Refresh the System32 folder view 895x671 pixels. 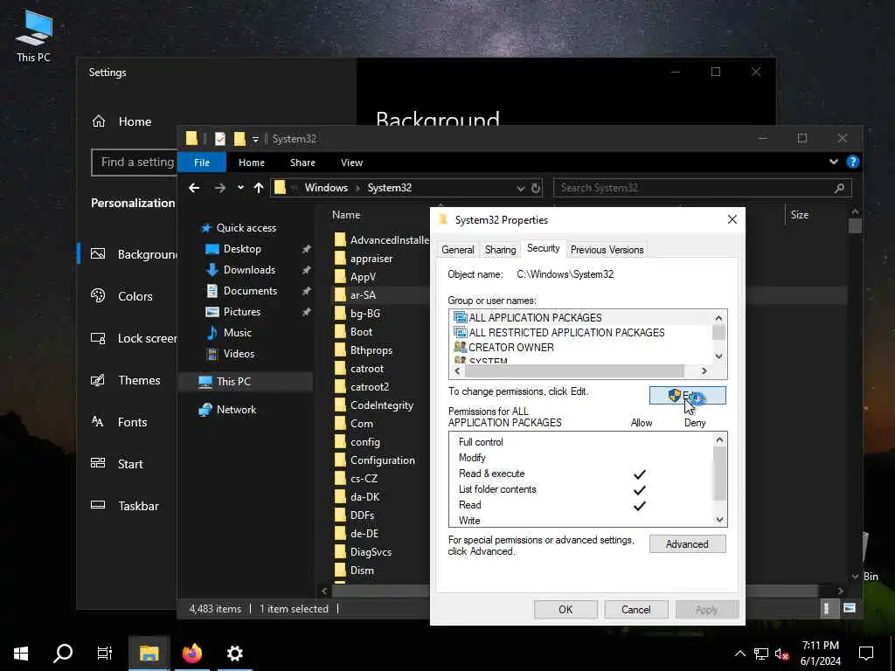(x=536, y=188)
